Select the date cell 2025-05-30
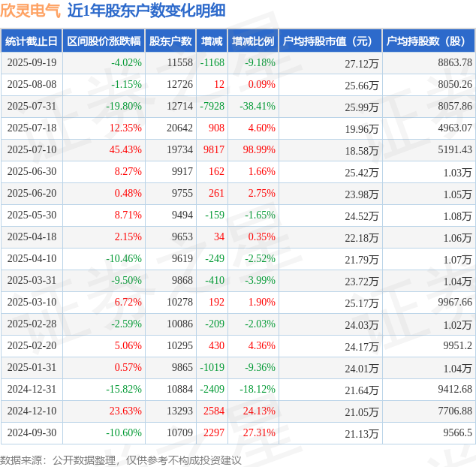 click(32, 215)
